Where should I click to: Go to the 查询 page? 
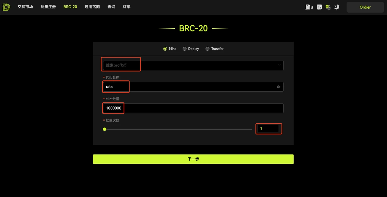tap(111, 7)
